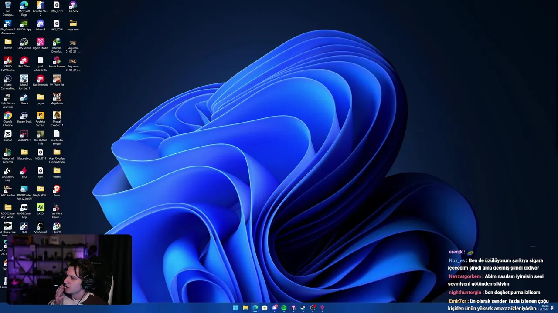This screenshot has height=313, width=558.
Task: Select the Mortal Kombat 11 shortcut
Action: click(x=57, y=119)
